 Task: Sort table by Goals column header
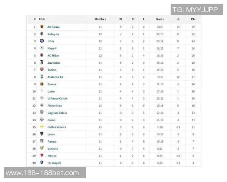tap(160, 19)
